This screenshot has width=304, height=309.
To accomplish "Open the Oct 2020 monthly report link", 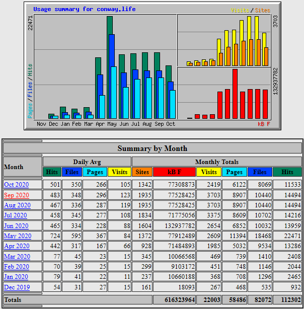I will coord(17,185).
